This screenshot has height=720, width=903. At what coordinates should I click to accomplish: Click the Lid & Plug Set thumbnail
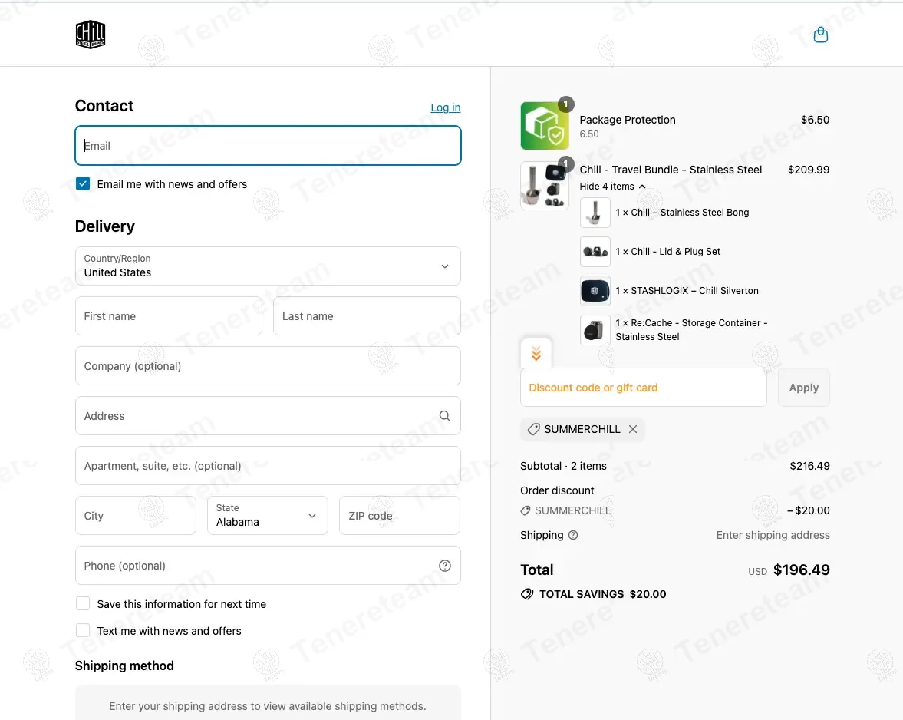595,252
